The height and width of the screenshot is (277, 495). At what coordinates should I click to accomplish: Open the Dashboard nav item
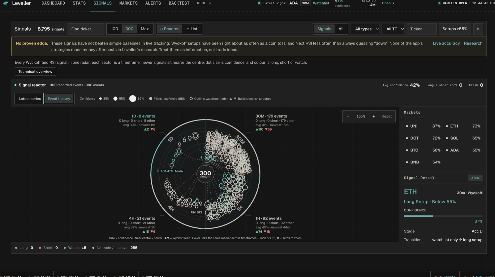click(x=53, y=3)
